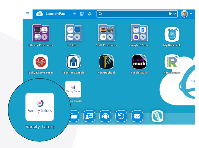Image resolution: width=199 pixels, height=148 pixels.
Task: Launch the Teacher Console app
Action: (x=73, y=62)
